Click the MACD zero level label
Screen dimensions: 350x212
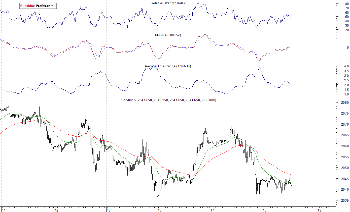pyautogui.click(x=348, y=47)
